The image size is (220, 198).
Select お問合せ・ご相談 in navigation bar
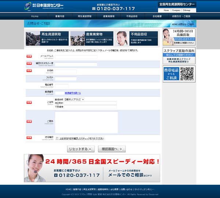(x=181, y=16)
